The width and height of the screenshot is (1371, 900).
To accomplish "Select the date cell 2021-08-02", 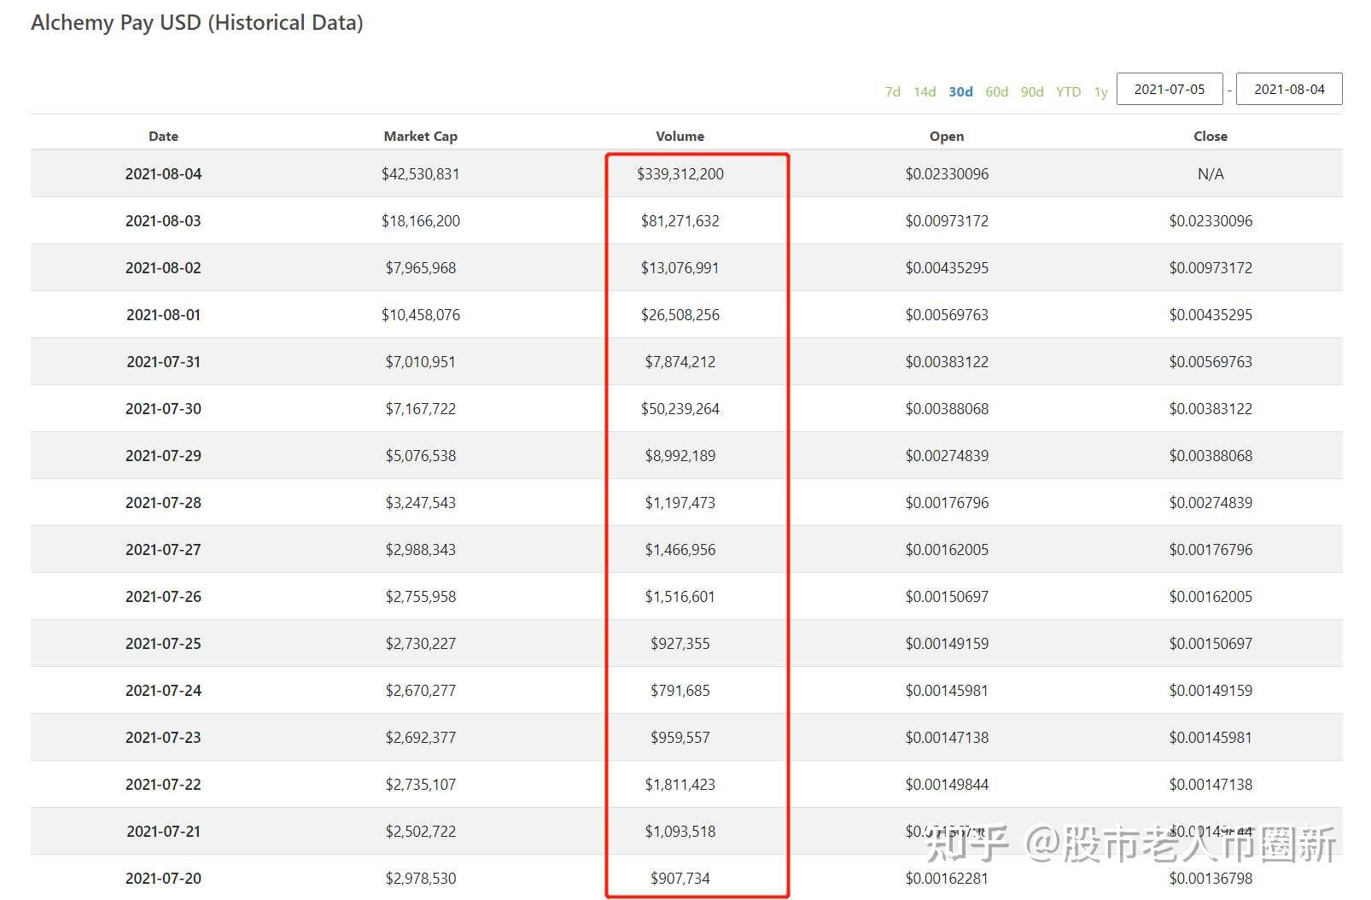I will point(163,268).
